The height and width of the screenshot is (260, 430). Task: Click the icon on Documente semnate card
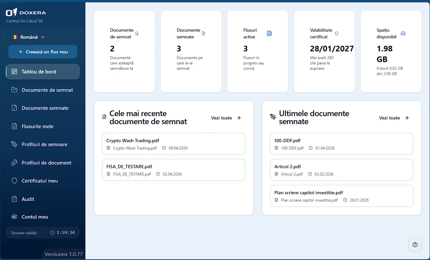click(x=203, y=33)
